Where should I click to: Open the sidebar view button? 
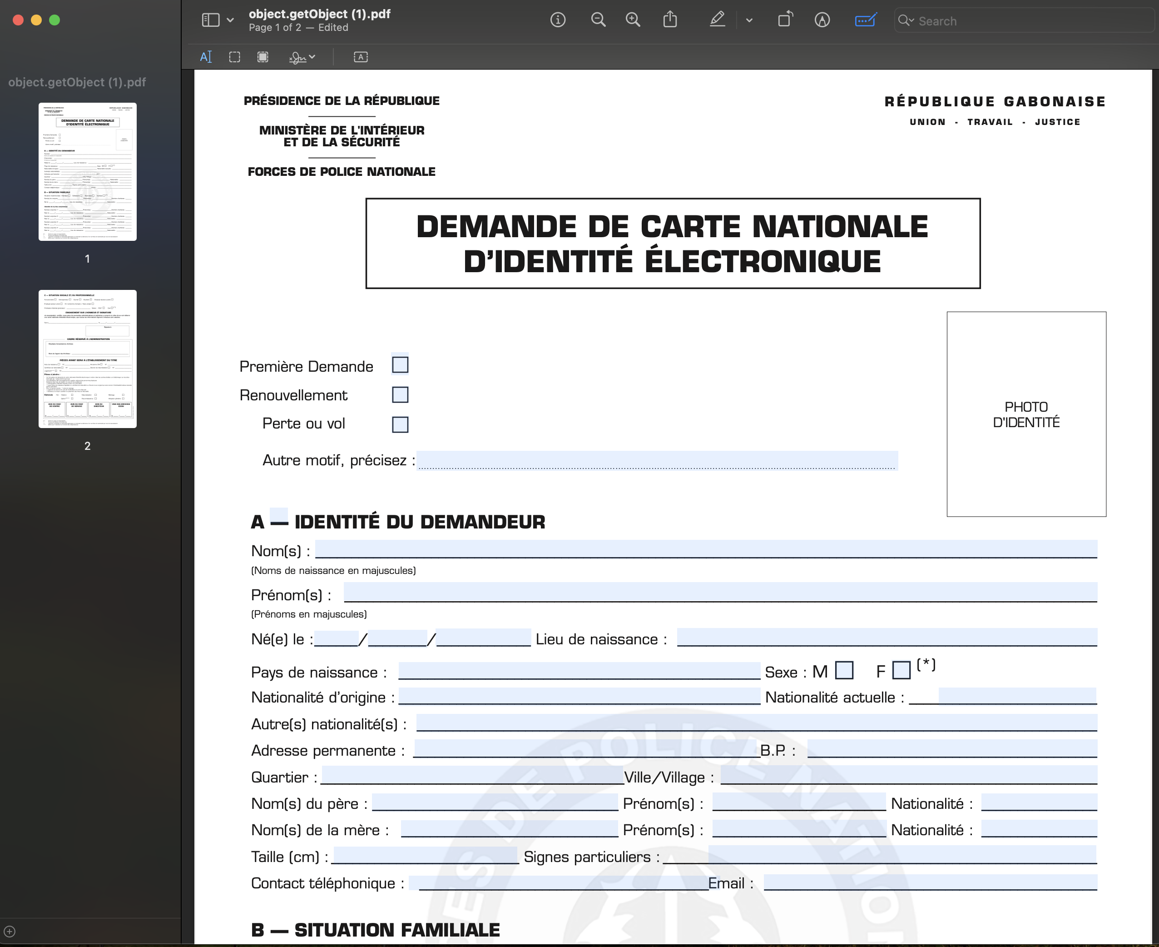tap(210, 20)
